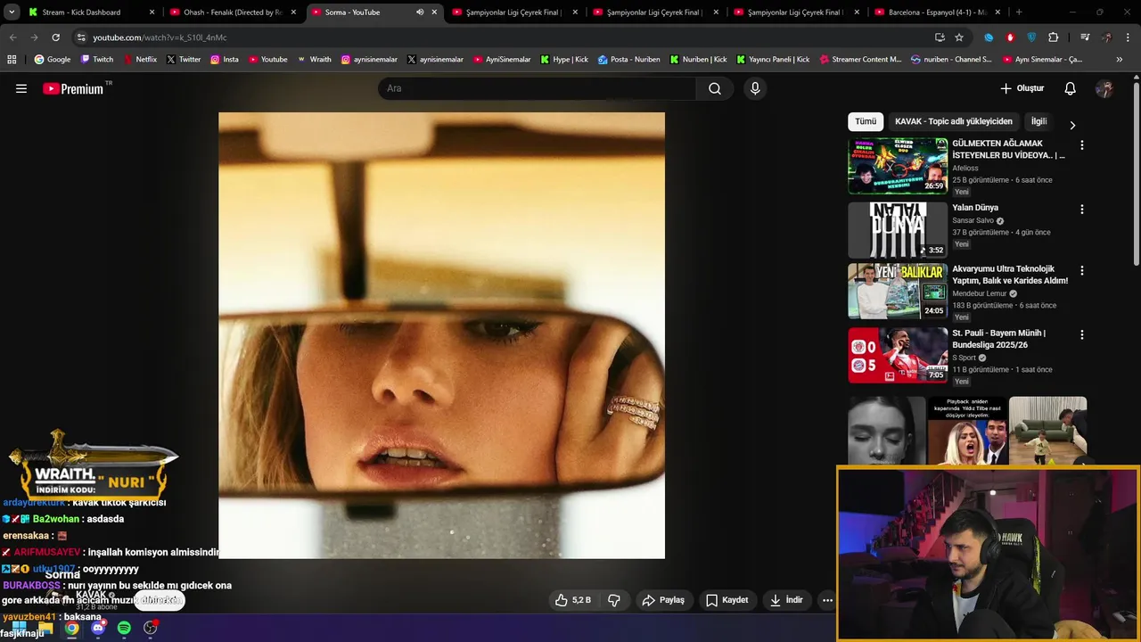Open options for St. Pauli - Bayern Münih video
This screenshot has height=642, width=1141.
tap(1082, 334)
